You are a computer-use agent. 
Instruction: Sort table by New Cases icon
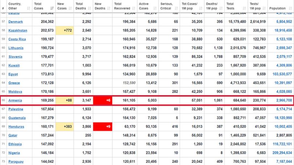[70, 8]
